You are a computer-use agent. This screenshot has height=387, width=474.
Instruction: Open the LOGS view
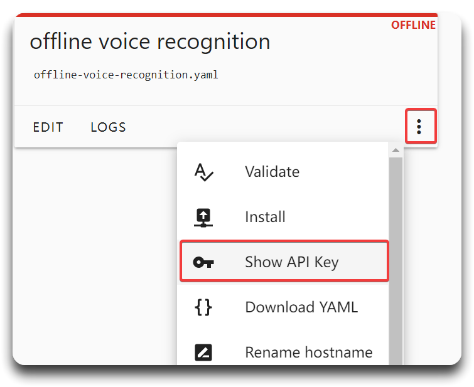click(108, 127)
